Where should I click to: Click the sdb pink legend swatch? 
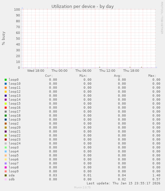pyautogui.click(x=6, y=179)
